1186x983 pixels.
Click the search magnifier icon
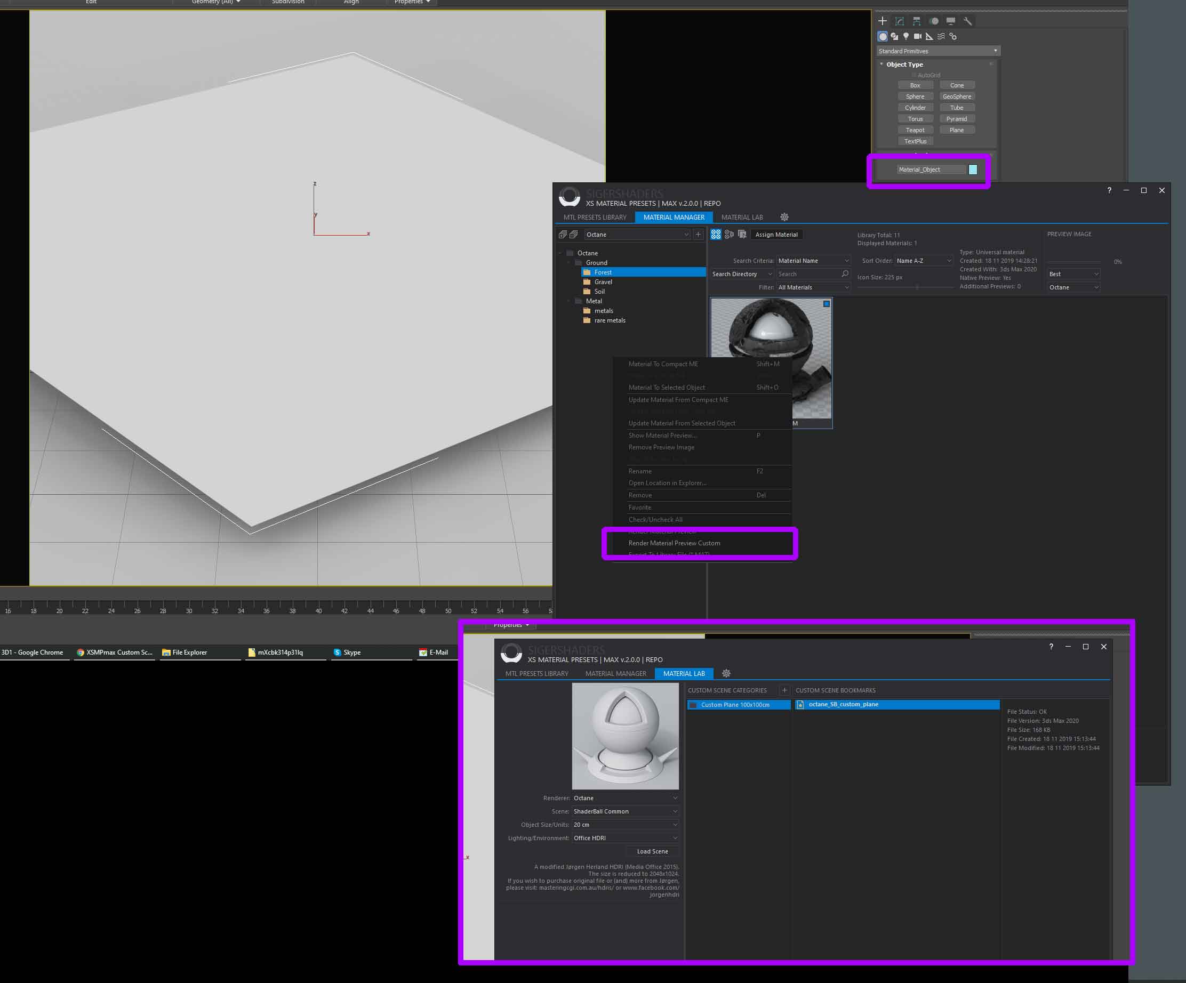[x=845, y=274]
